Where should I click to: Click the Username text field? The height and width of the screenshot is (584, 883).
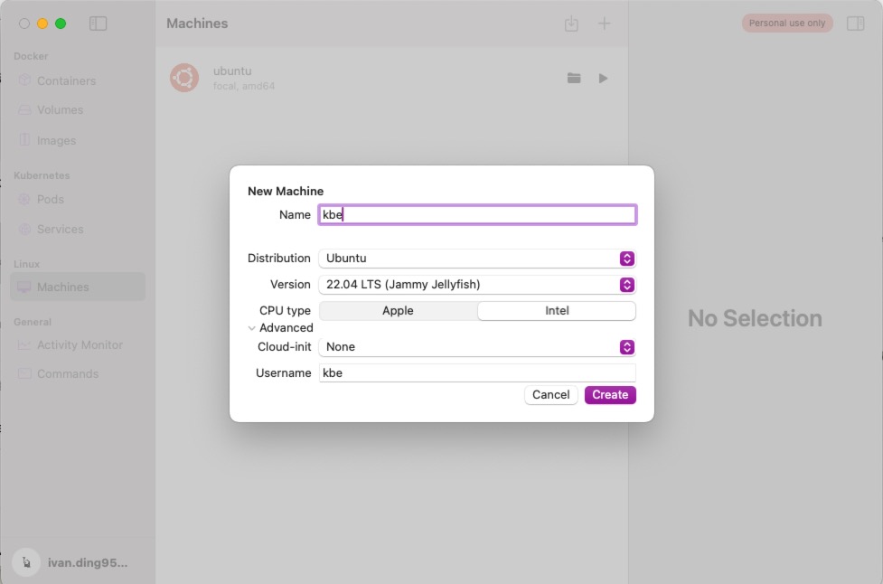477,373
